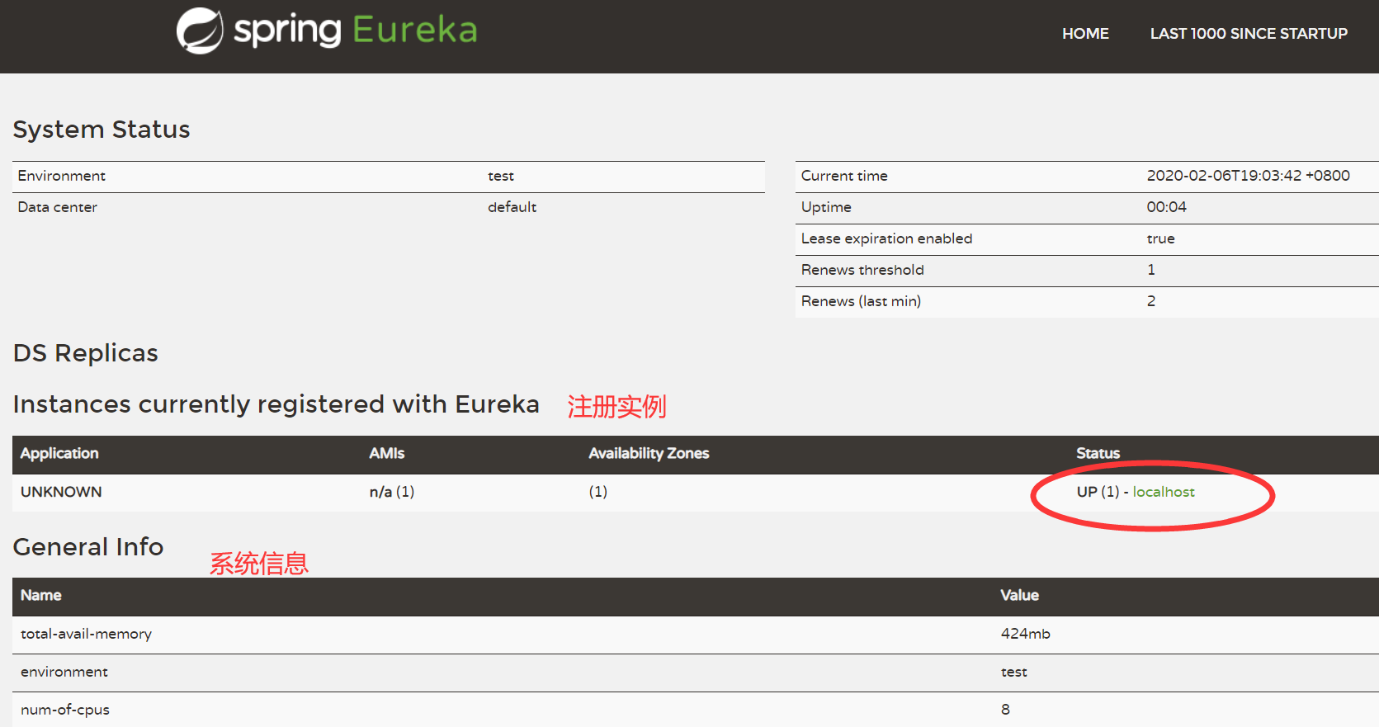The image size is (1379, 727).
Task: Select the AMIs column header
Action: (x=386, y=453)
